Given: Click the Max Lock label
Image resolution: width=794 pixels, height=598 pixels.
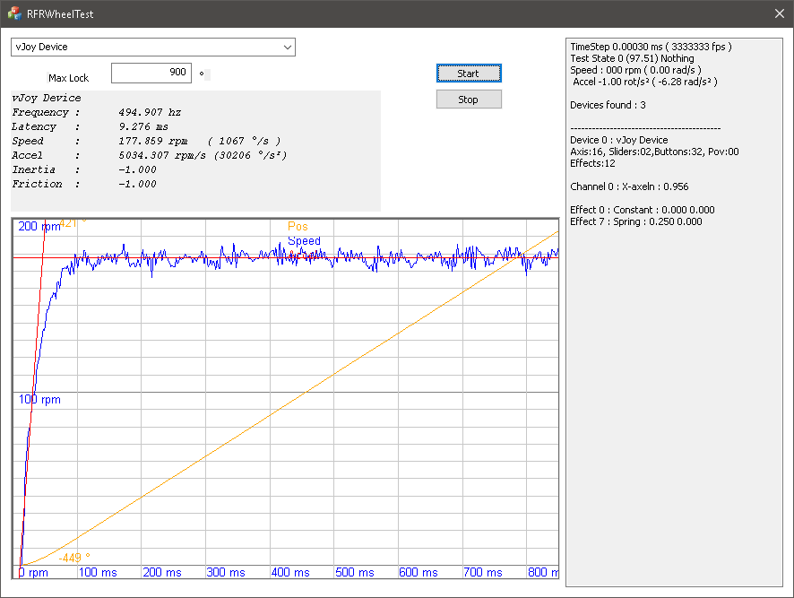Looking at the screenshot, I should tap(68, 78).
